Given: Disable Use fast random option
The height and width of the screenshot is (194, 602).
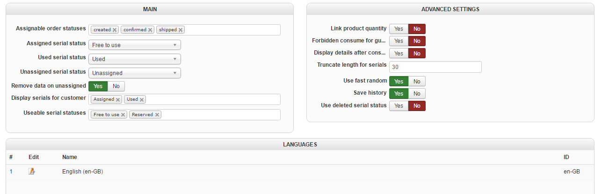Looking at the screenshot, I should point(417,82).
